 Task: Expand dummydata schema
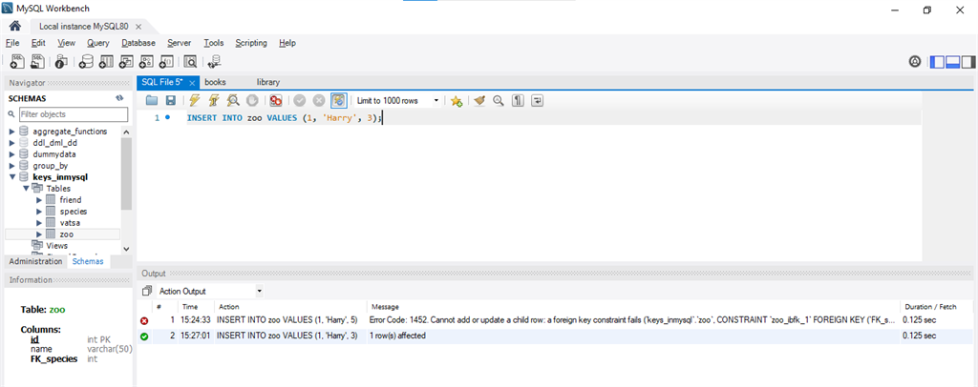pyautogui.click(x=11, y=153)
